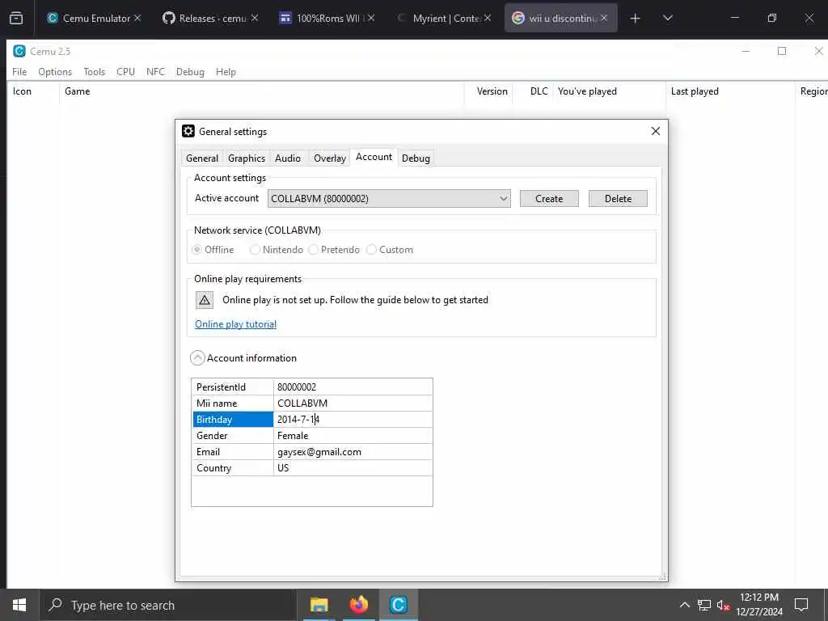Open Firefox from the taskbar

pos(358,605)
